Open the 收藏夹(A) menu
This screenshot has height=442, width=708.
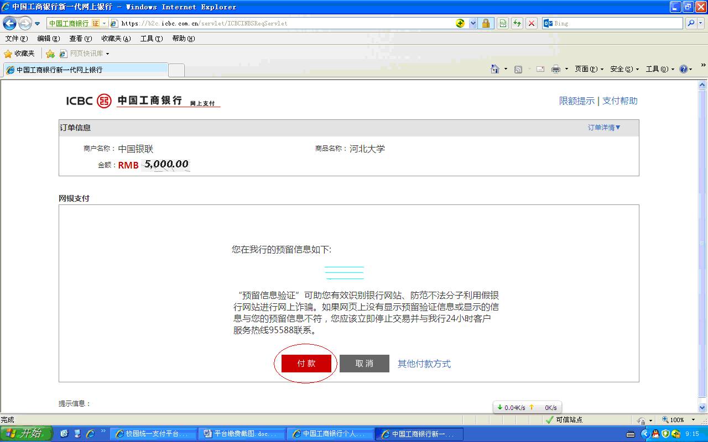pyautogui.click(x=116, y=39)
